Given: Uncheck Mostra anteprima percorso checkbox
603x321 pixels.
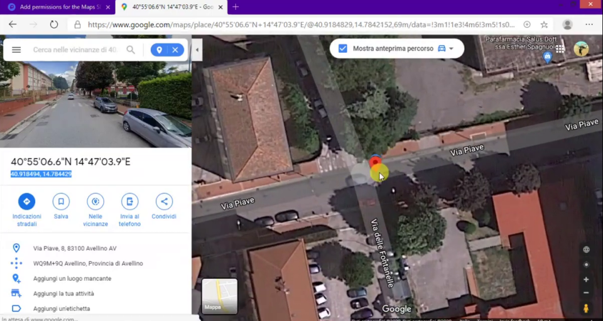Looking at the screenshot, I should 343,49.
